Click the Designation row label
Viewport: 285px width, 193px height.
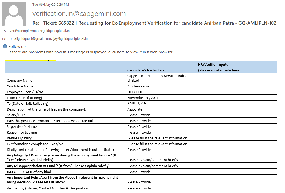[x=46, y=109]
